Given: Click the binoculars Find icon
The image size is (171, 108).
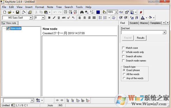Looking at the screenshot, I should point(82,12).
